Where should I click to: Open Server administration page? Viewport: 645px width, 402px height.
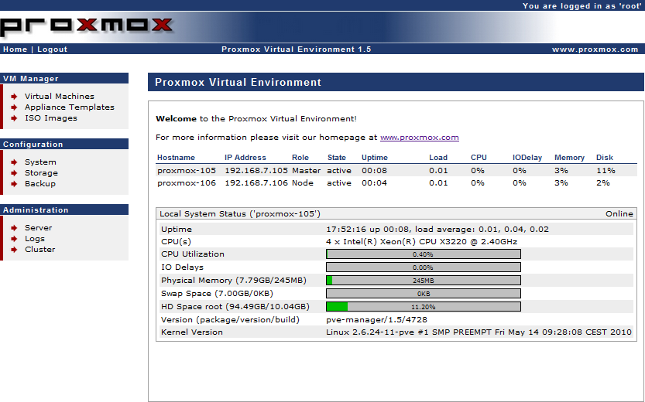[38, 228]
